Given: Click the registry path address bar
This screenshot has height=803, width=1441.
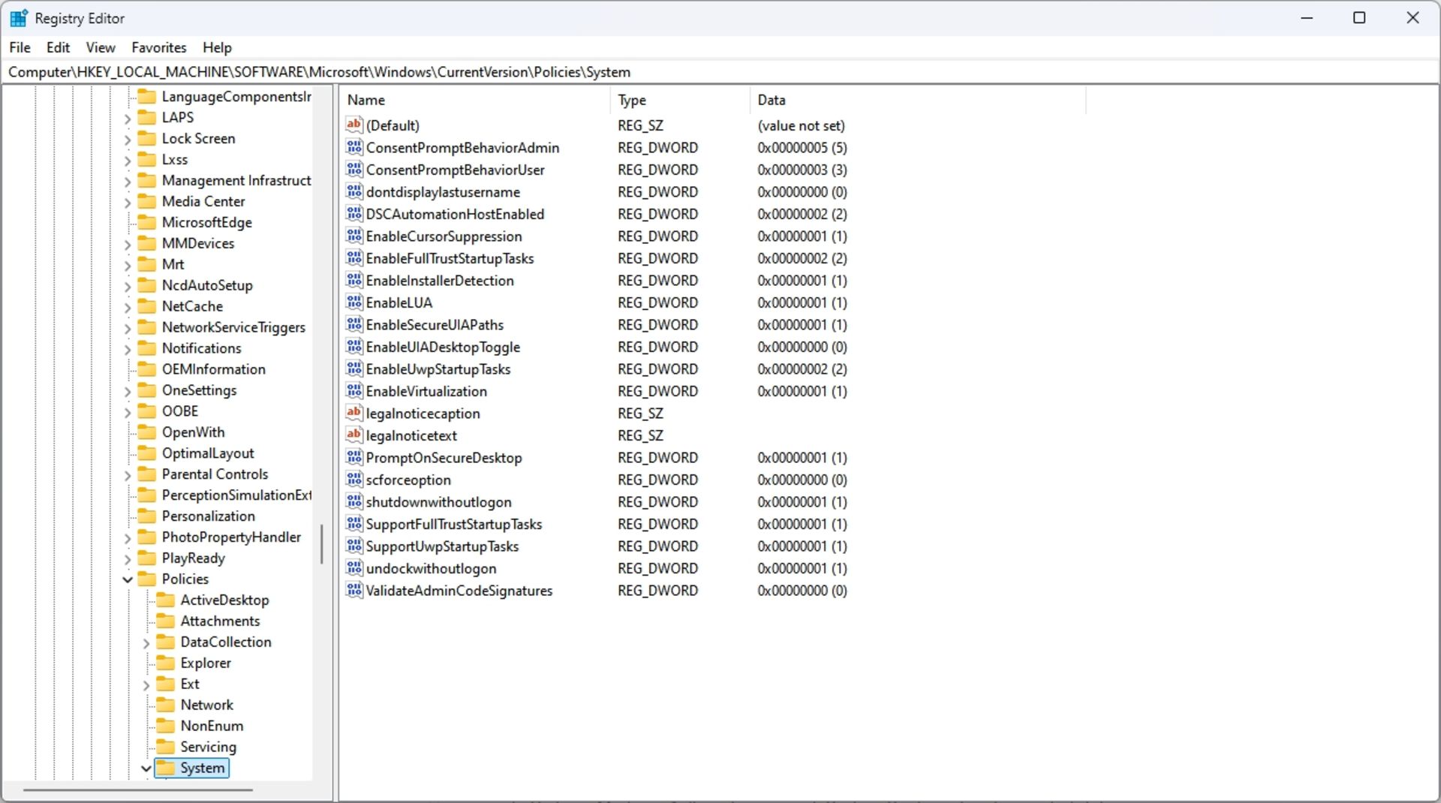Looking at the screenshot, I should [x=720, y=72].
